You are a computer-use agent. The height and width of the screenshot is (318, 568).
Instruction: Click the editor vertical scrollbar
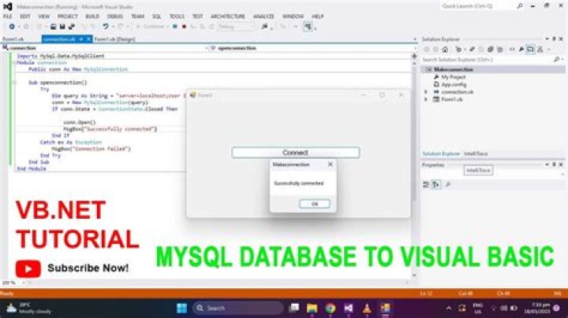(414, 134)
